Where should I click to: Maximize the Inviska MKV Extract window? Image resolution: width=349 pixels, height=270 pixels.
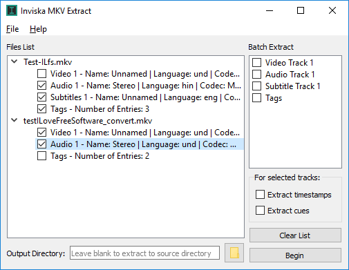[x=301, y=10]
